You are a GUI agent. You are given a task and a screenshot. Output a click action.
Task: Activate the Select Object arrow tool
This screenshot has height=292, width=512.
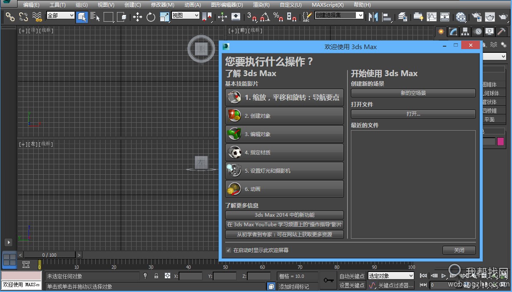[x=82, y=17]
